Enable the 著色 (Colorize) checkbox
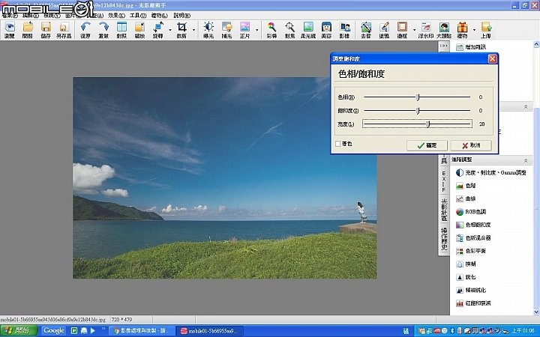540x337 pixels. point(338,144)
